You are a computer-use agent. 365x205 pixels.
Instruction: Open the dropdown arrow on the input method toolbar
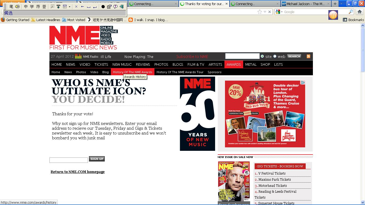(69, 6)
